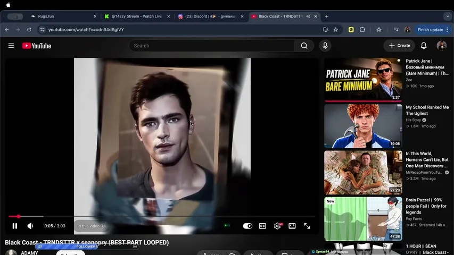Expand the tab search dropdown arrow
The image size is (454, 255).
click(x=448, y=16)
